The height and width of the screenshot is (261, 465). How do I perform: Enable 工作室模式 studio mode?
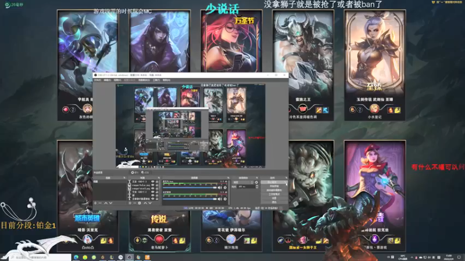(274, 194)
